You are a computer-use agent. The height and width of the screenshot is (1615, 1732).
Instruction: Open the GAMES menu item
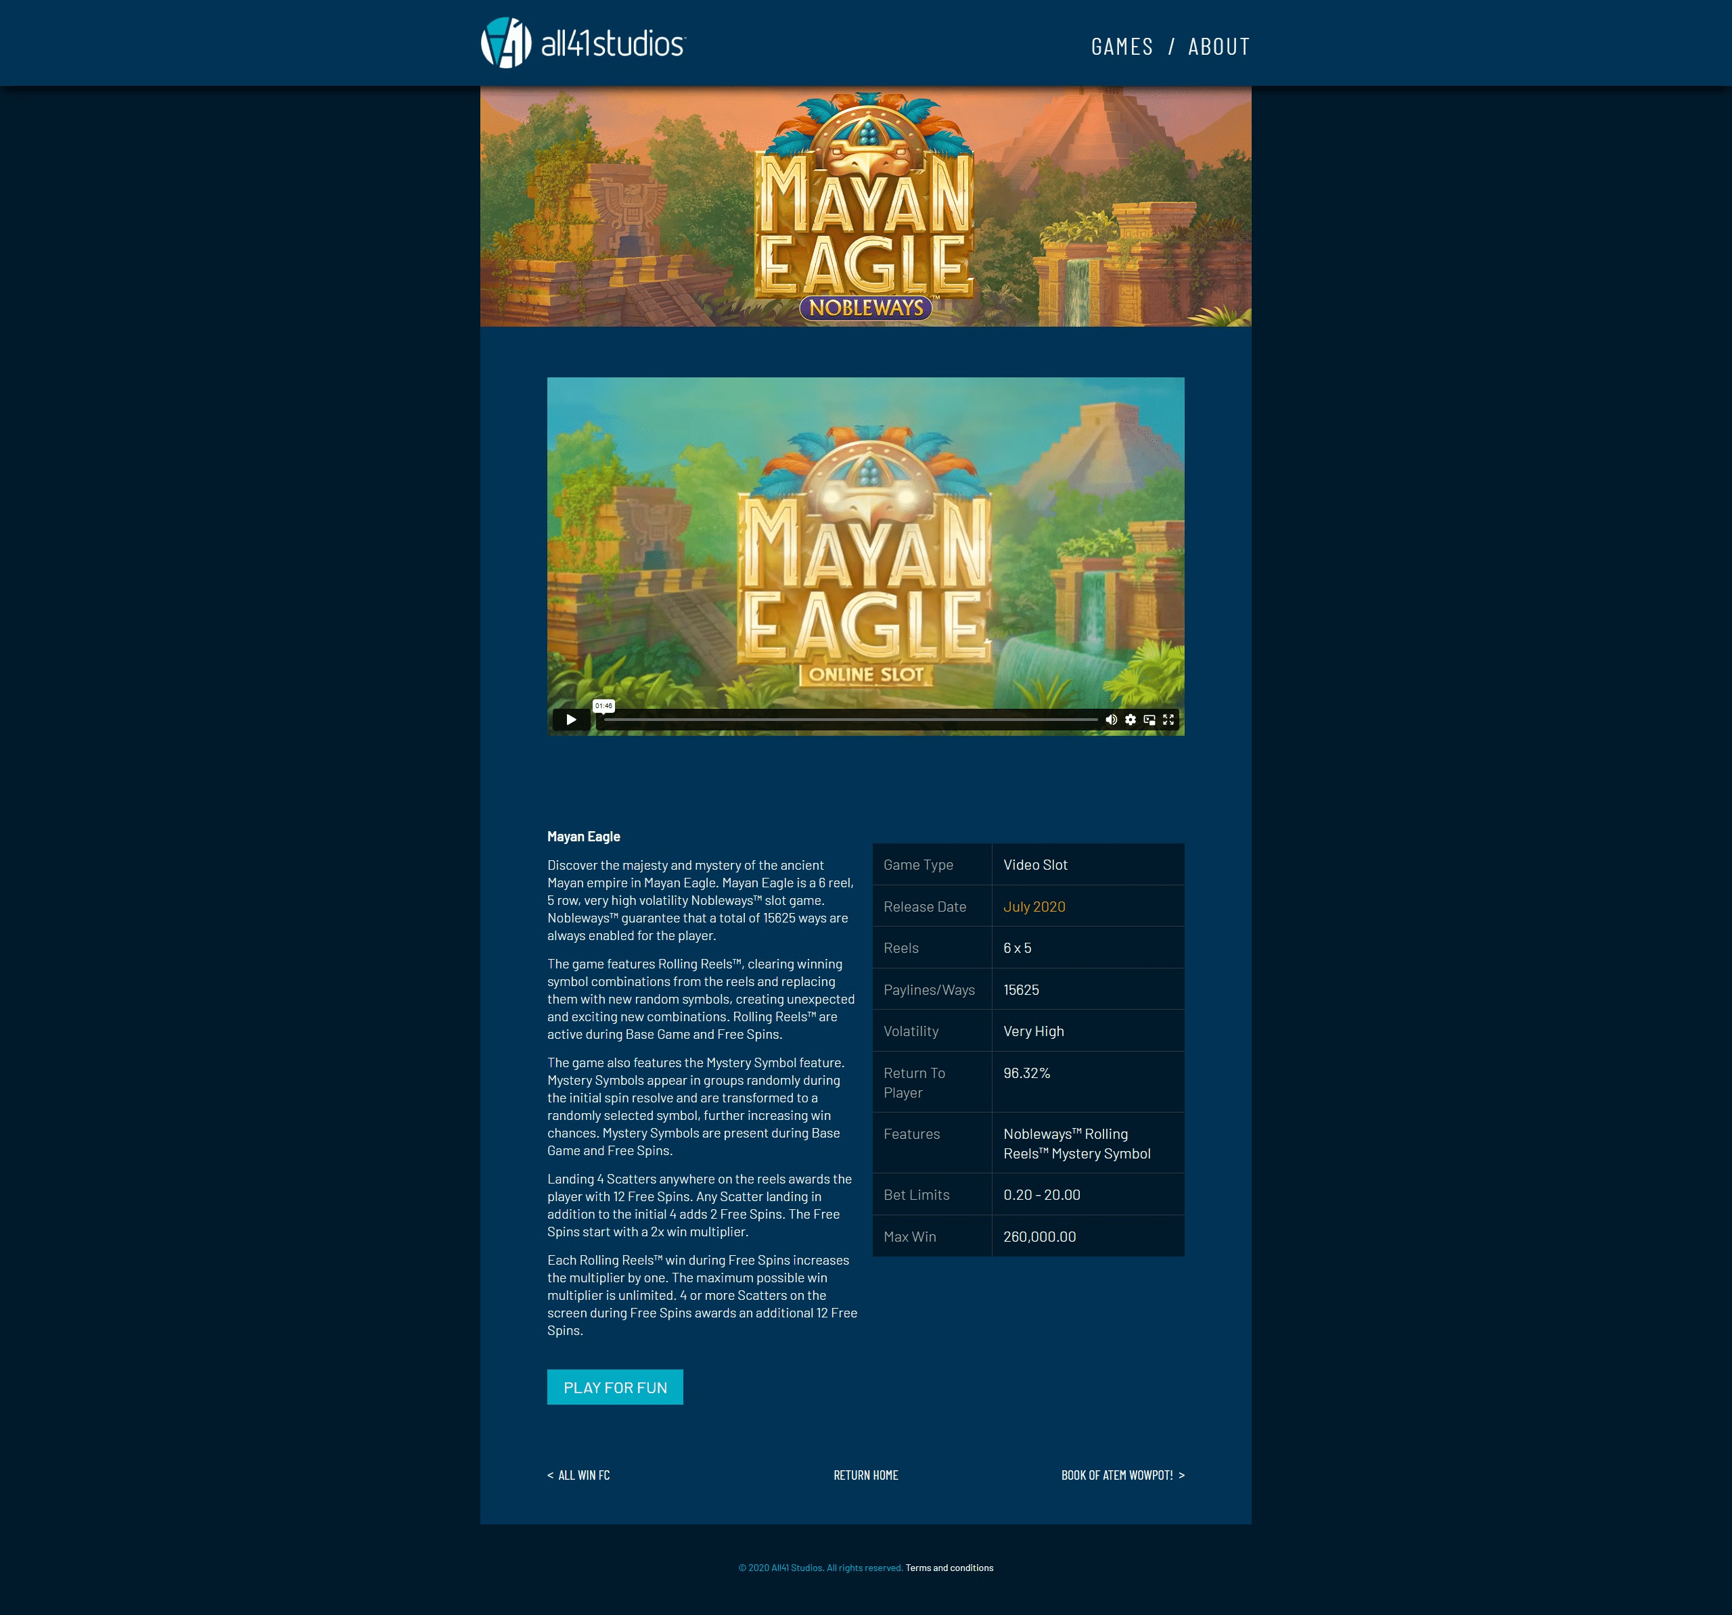point(1121,47)
